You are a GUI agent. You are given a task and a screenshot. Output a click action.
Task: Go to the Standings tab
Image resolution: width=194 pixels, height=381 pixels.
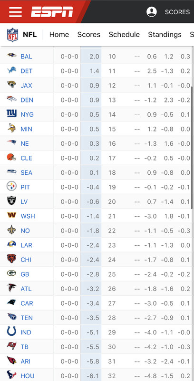pos(165,35)
